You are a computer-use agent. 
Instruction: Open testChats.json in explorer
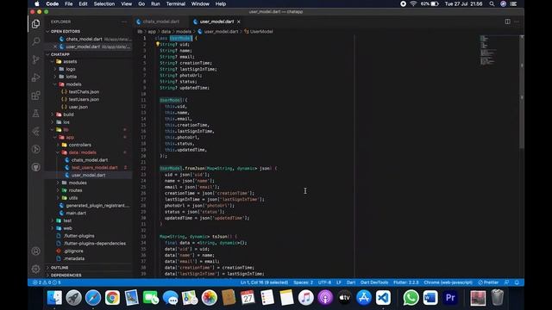point(84,92)
